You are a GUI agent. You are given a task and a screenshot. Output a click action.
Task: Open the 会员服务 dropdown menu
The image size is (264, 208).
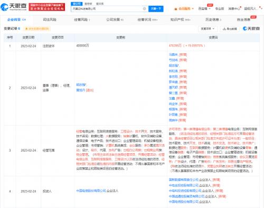pos(184,8)
